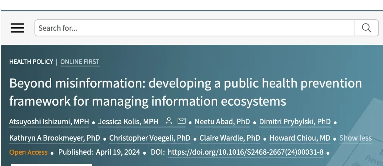Focus the 'Search for...' input field
383x166 pixels.
click(x=195, y=28)
